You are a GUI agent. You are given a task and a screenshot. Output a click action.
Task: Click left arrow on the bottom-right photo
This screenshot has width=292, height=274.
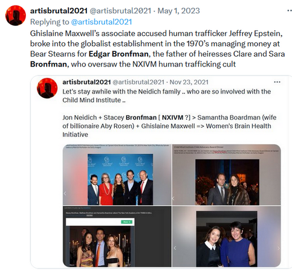[175, 248]
